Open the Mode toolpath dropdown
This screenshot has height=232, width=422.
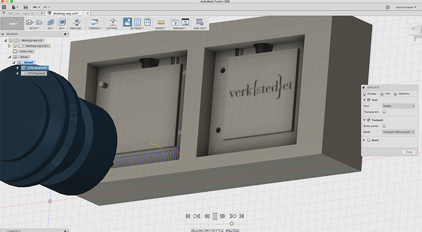(399, 132)
